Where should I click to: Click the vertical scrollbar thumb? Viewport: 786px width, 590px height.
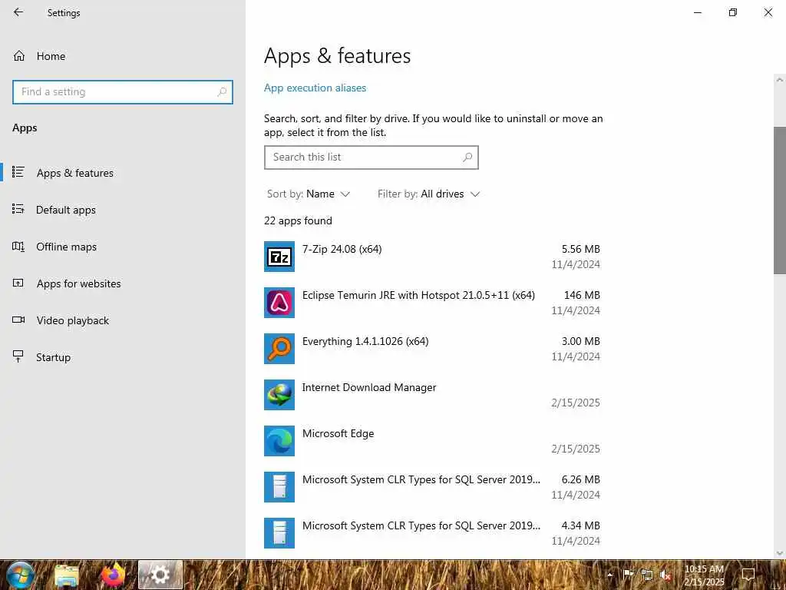[780, 201]
